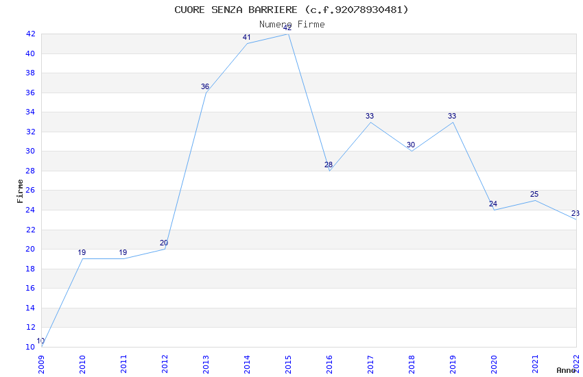Click the y-axis tick label 18
Image resolution: width=583 pixels, height=377 pixels.
[30, 269]
